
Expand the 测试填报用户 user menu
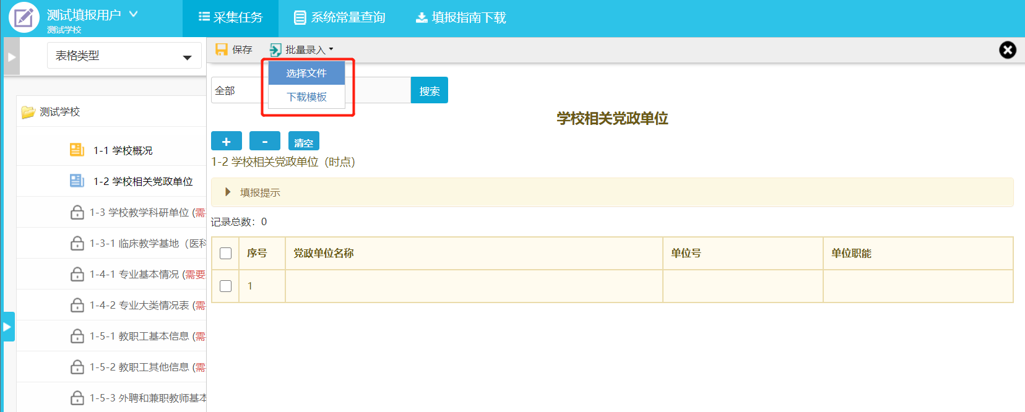coord(133,14)
